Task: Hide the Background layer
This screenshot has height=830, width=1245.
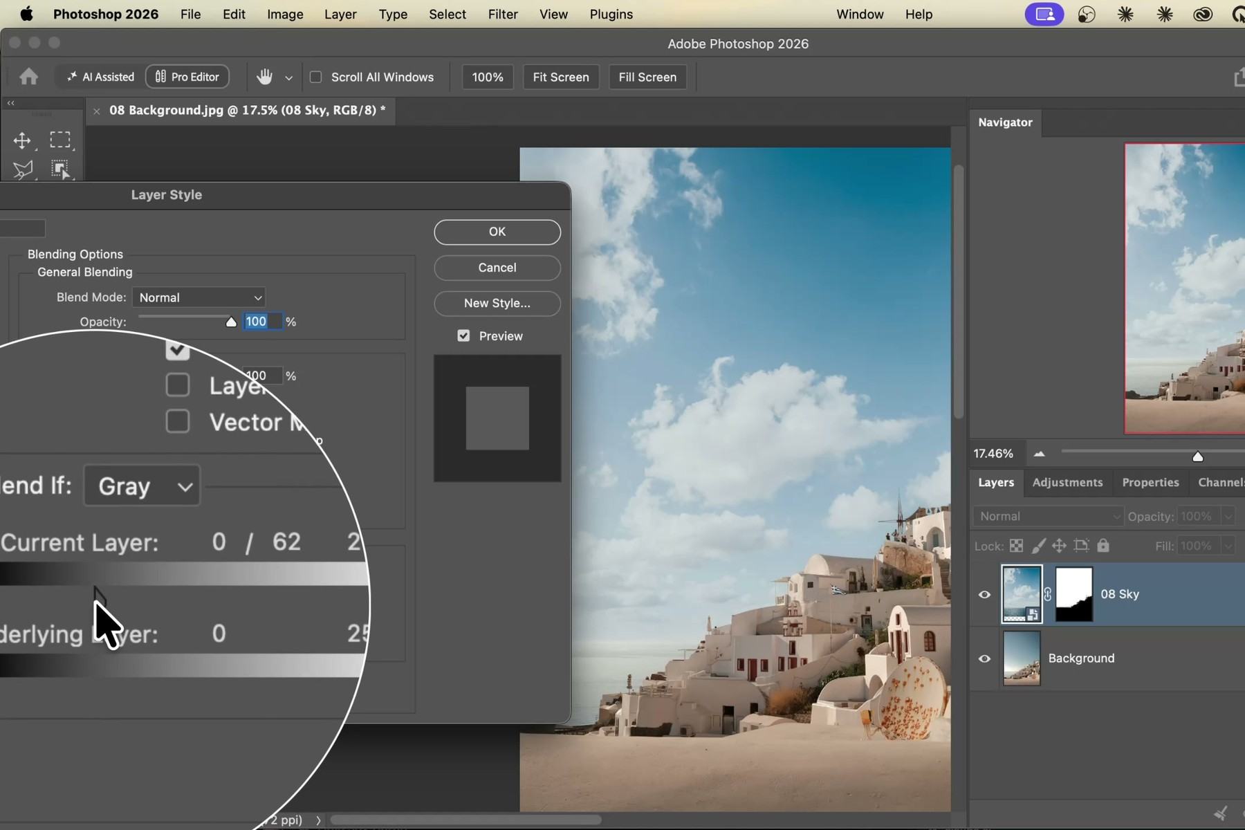Action: click(984, 658)
